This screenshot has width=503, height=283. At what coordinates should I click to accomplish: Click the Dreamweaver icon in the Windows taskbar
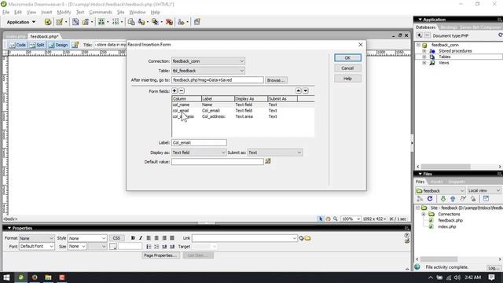pos(21,277)
